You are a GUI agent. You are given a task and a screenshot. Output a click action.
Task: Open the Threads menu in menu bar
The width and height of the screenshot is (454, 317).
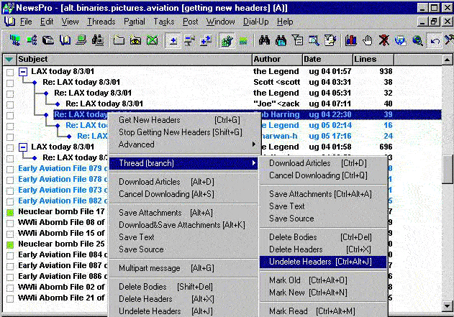pos(101,22)
